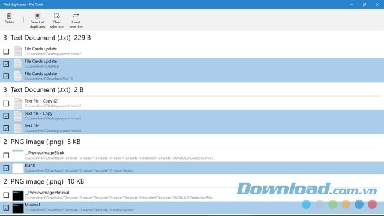Check the Text file - Copy (2) checkbox
Image resolution: width=384 pixels, height=216 pixels.
click(6, 104)
